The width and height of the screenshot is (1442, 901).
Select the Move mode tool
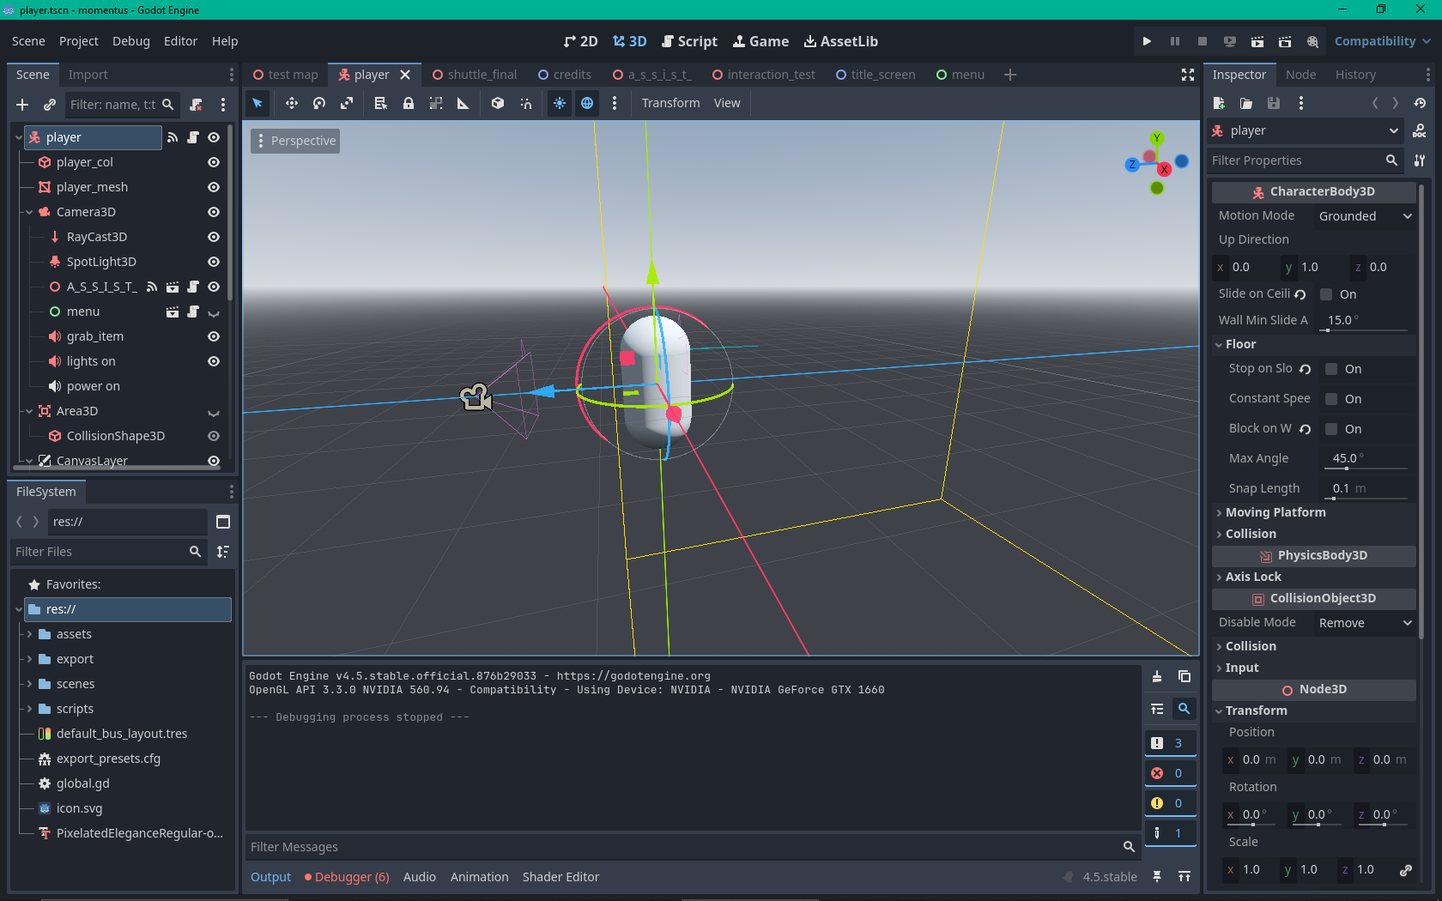tap(292, 103)
